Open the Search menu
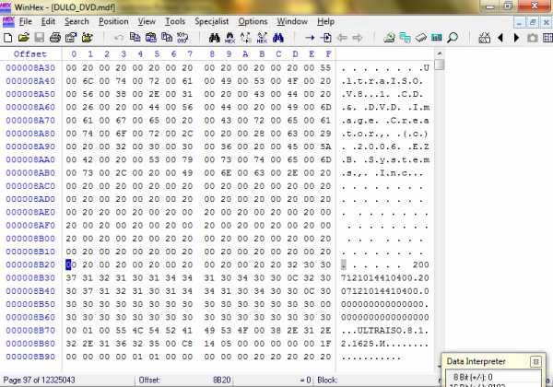The height and width of the screenshot is (387, 553). pyautogui.click(x=76, y=21)
